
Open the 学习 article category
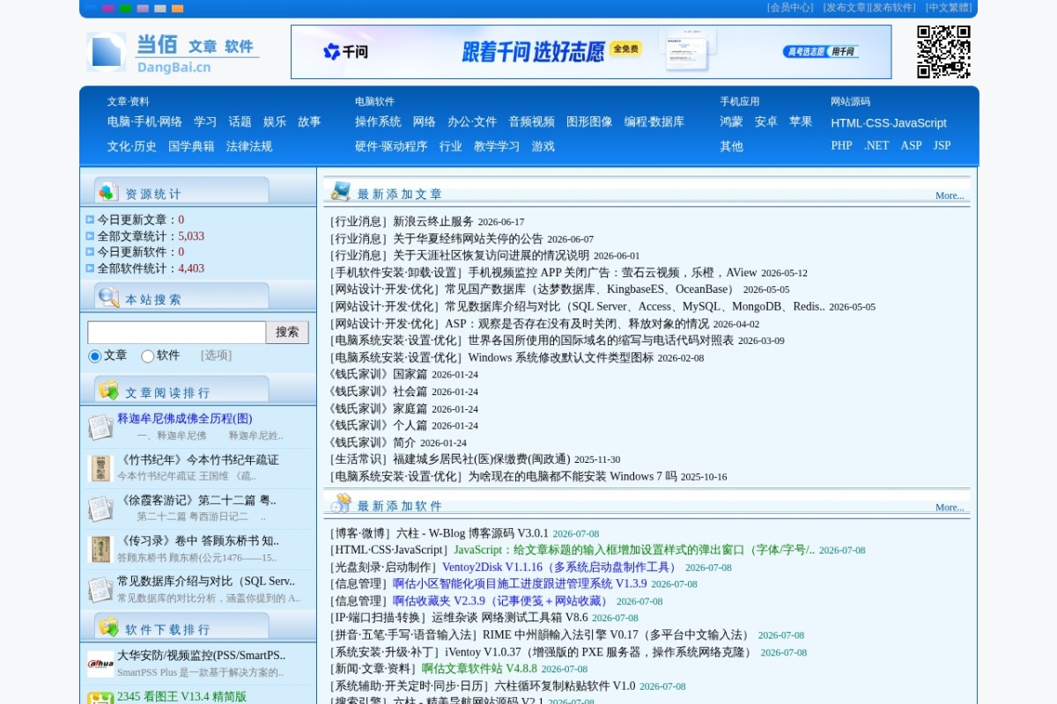(x=205, y=121)
